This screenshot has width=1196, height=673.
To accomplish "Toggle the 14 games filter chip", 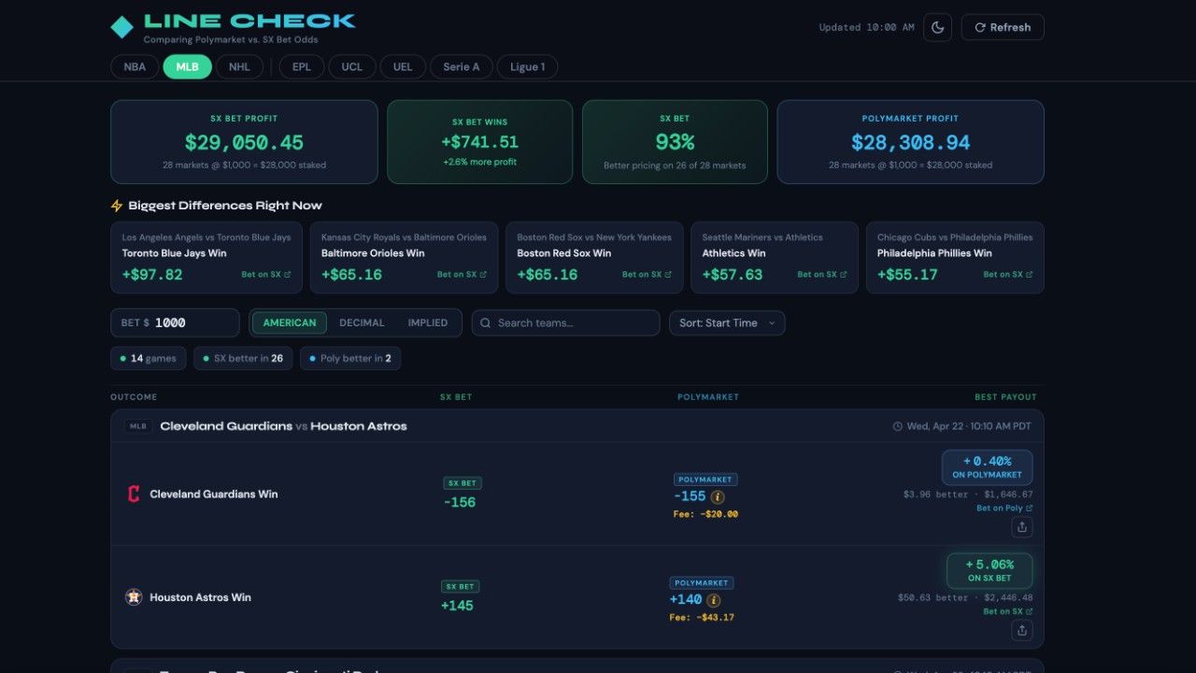I will coord(149,358).
